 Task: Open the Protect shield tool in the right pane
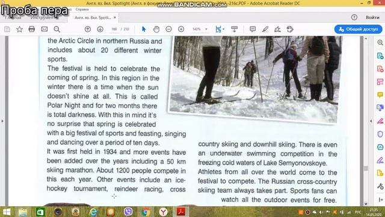tap(380, 134)
